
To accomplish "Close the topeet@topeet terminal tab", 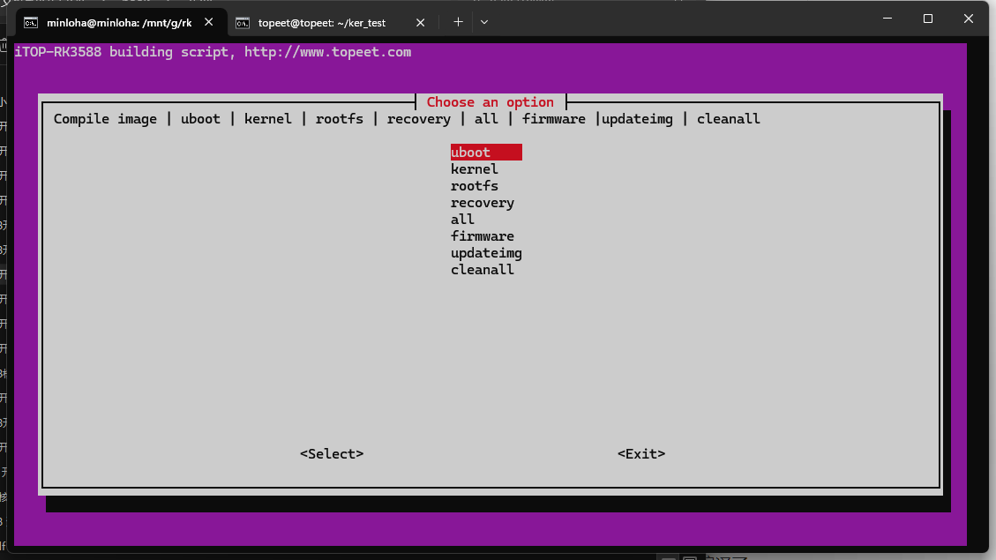I will click(x=420, y=22).
